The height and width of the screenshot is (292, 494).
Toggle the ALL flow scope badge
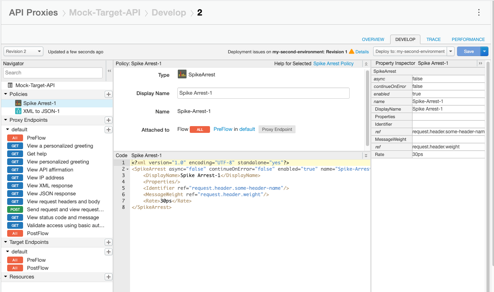pos(200,129)
